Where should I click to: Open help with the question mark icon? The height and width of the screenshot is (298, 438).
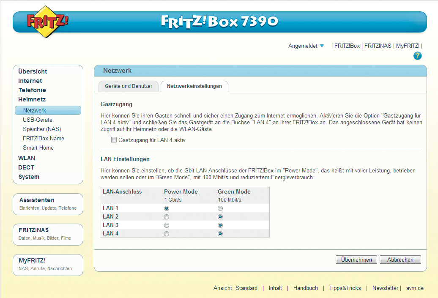coord(417,56)
